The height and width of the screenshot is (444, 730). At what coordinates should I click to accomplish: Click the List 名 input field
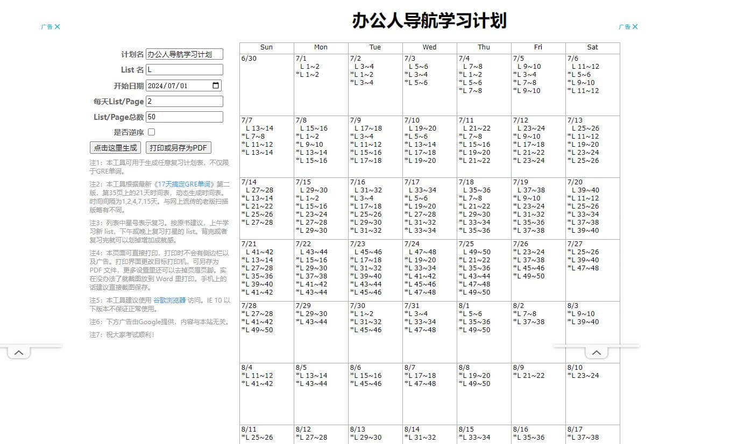pyautogui.click(x=184, y=69)
